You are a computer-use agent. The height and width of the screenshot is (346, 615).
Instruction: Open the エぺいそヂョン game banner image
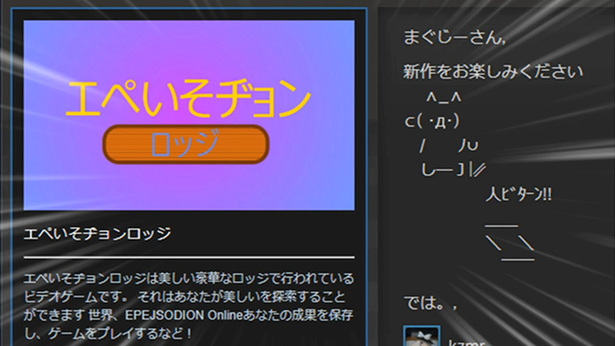pos(189,115)
